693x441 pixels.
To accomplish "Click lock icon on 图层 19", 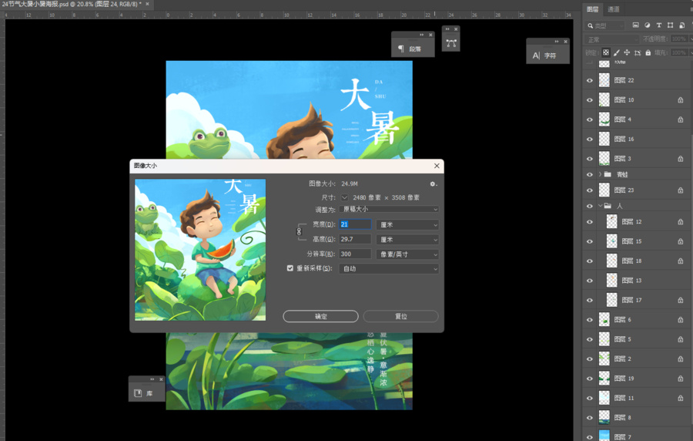I will tap(681, 379).
